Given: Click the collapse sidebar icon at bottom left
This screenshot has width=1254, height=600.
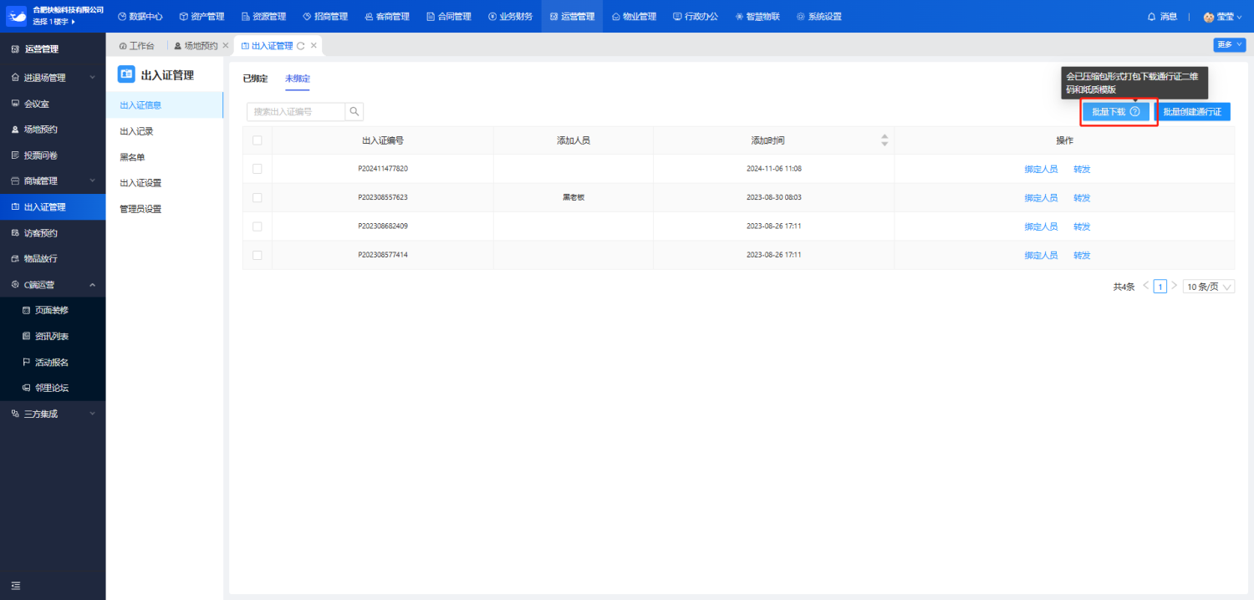Looking at the screenshot, I should tap(15, 585).
